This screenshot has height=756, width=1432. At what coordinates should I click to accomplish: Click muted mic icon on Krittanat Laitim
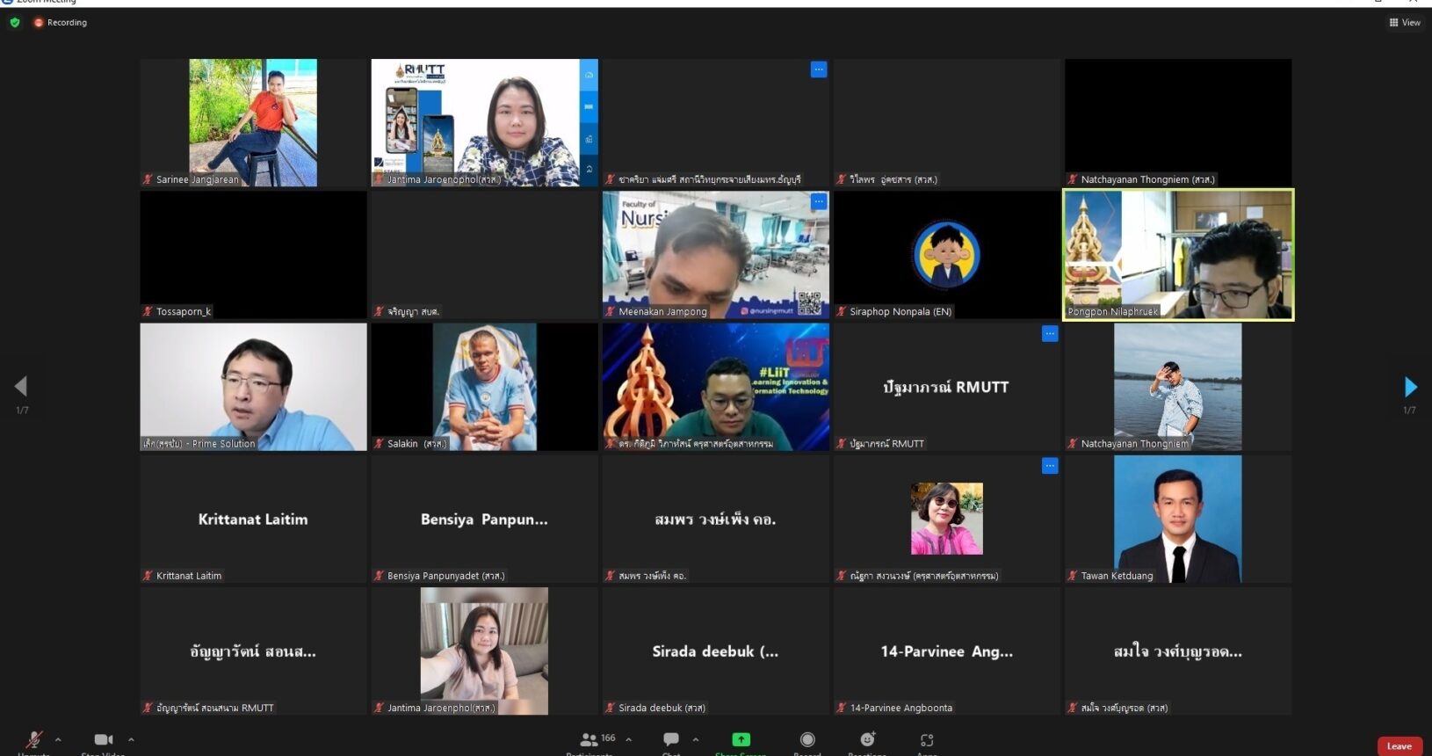pyautogui.click(x=148, y=576)
